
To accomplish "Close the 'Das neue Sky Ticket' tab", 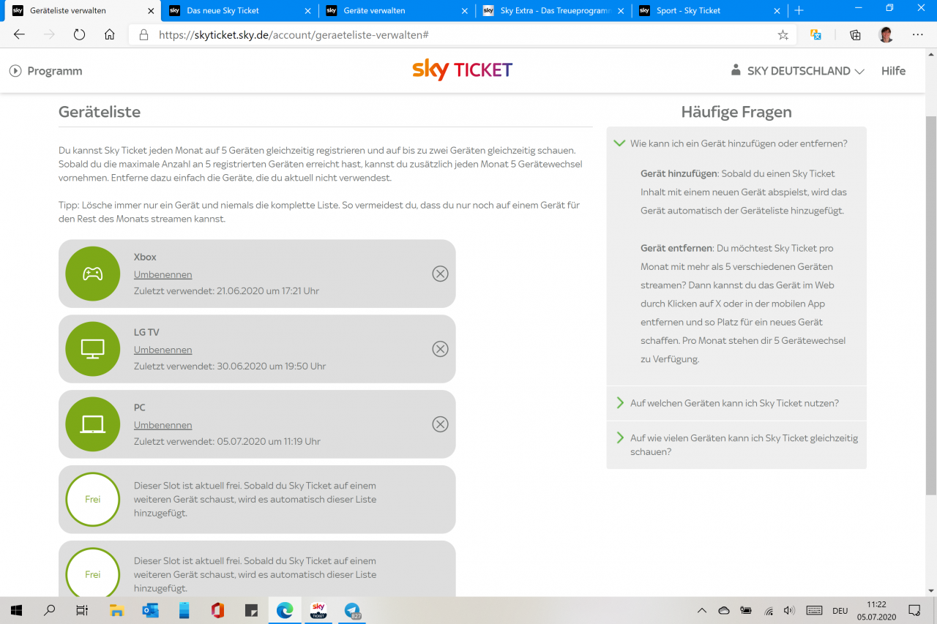I will 307,11.
